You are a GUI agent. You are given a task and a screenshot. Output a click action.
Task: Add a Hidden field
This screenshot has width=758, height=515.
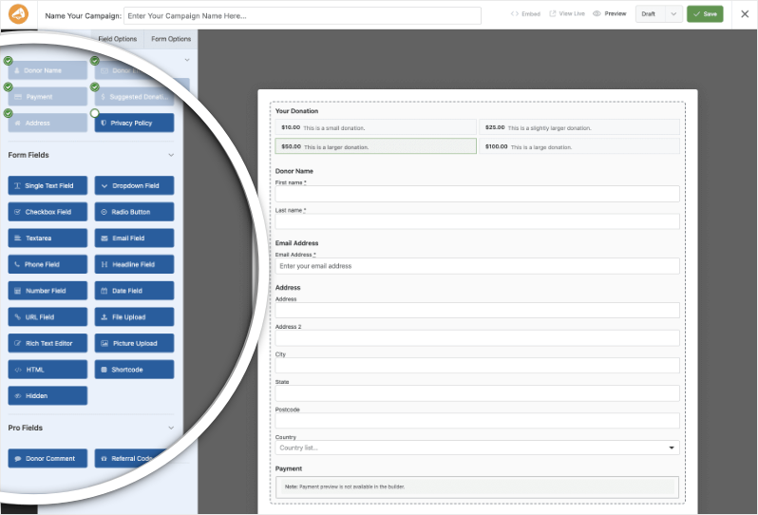tap(47, 395)
